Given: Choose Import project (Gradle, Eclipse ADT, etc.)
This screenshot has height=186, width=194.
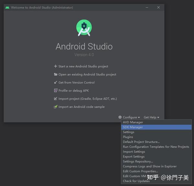Looking at the screenshot, I should [88, 99].
